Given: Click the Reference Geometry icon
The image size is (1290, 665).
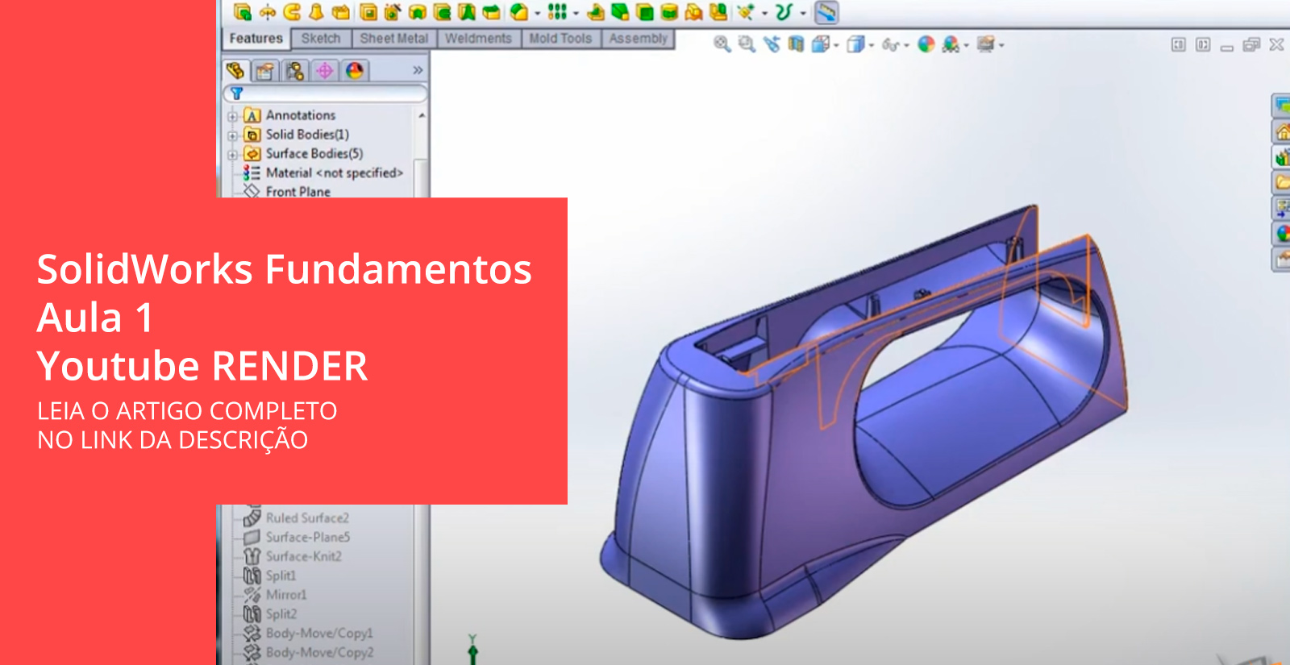Looking at the screenshot, I should click(745, 11).
